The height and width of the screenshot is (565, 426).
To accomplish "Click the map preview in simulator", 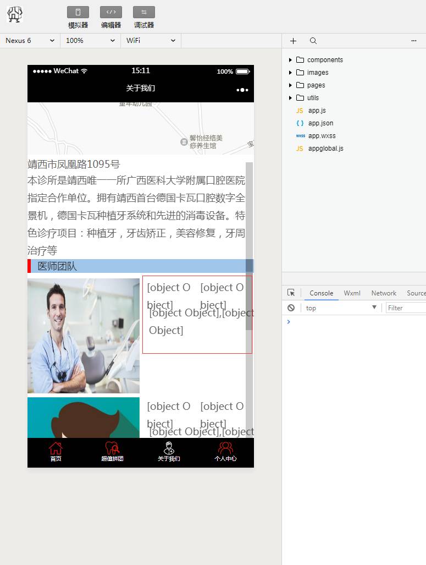I will click(x=140, y=128).
